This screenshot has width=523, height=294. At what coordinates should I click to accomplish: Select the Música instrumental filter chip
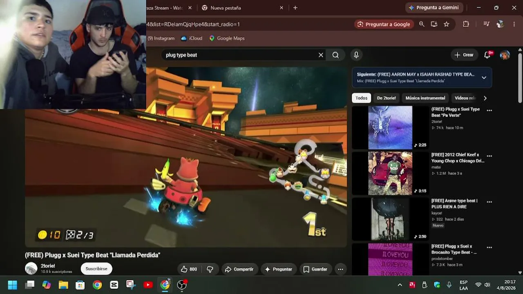coord(425,98)
